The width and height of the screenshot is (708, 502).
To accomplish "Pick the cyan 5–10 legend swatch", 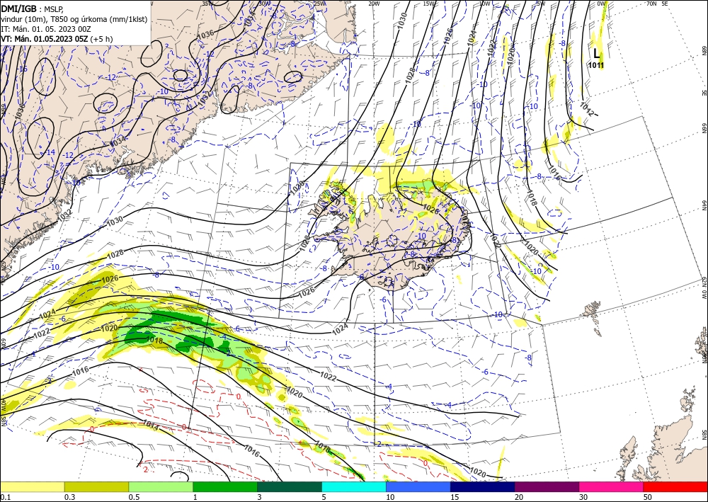I will [x=354, y=486].
